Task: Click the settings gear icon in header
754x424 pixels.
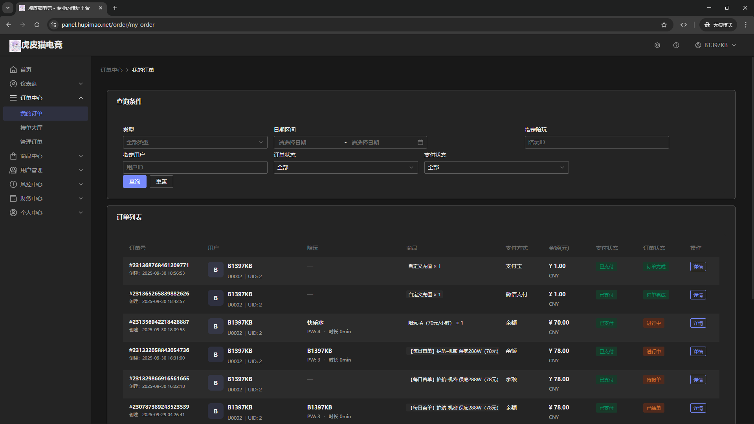Action: coord(657,45)
